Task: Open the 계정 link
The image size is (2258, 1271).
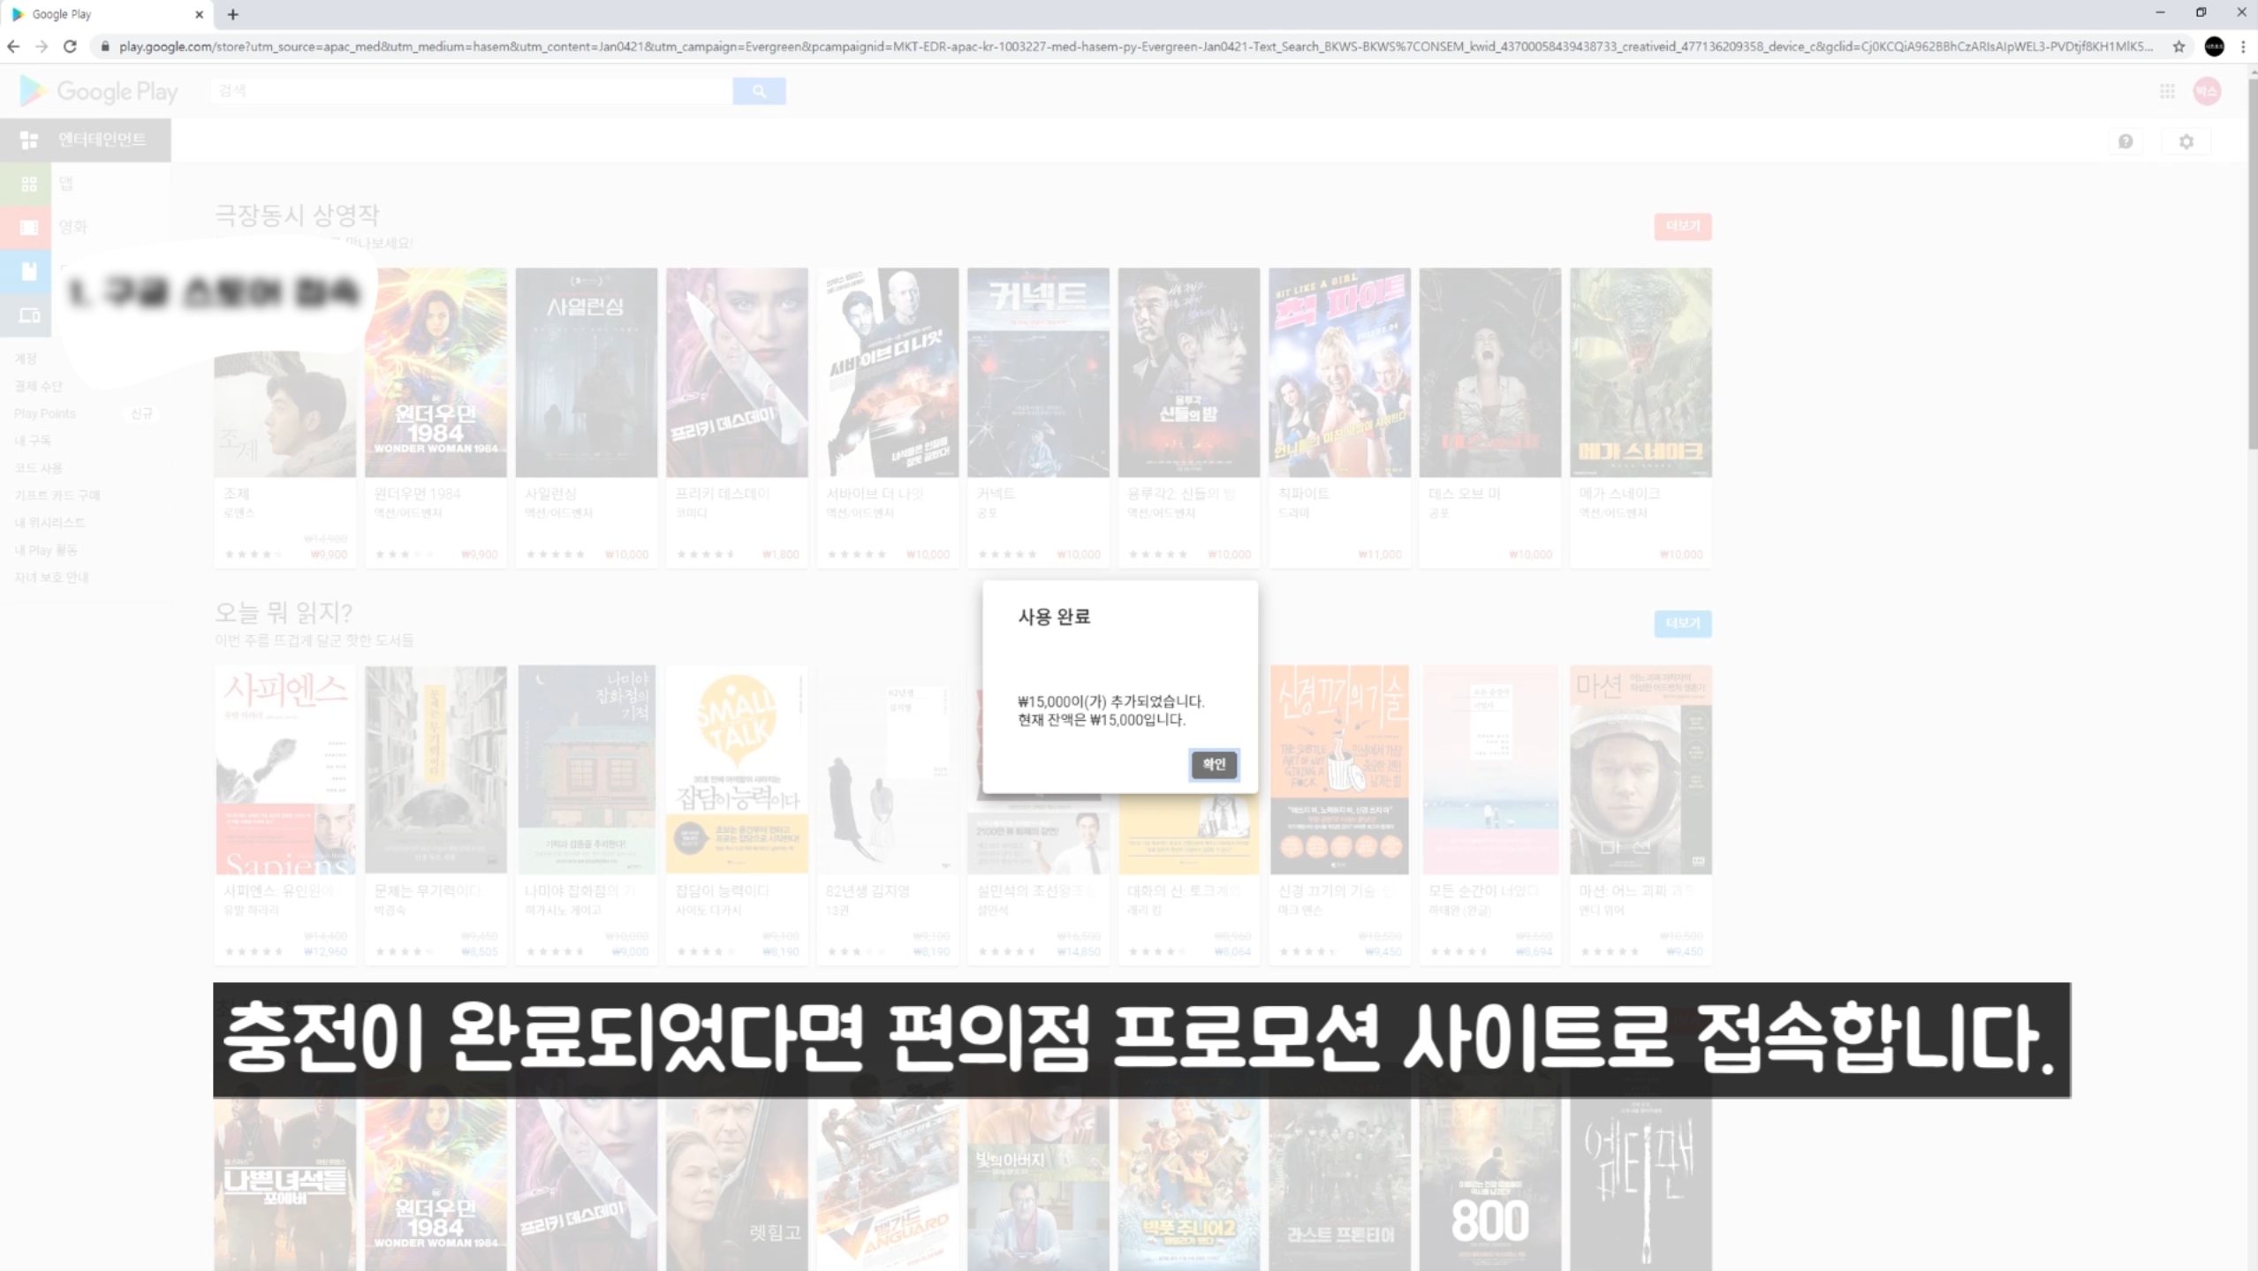Action: point(26,359)
